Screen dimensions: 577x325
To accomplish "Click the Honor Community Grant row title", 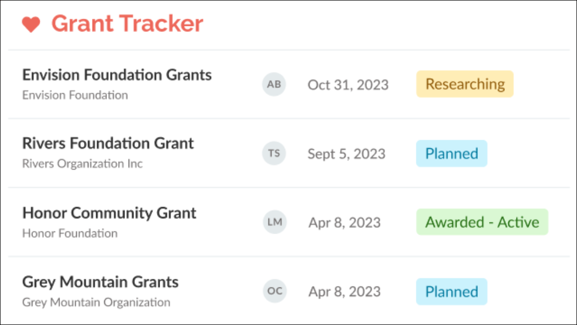I will coord(110,213).
